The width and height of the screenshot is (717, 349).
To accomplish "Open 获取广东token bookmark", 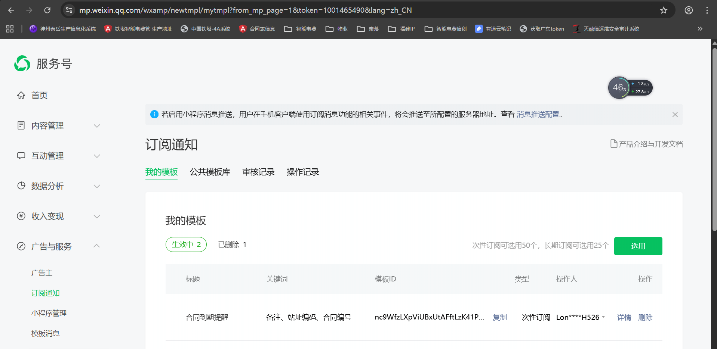I will point(542,29).
